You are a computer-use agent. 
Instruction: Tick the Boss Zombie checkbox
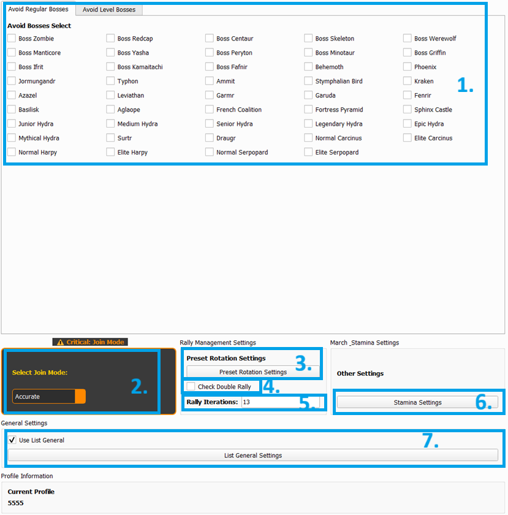12,39
